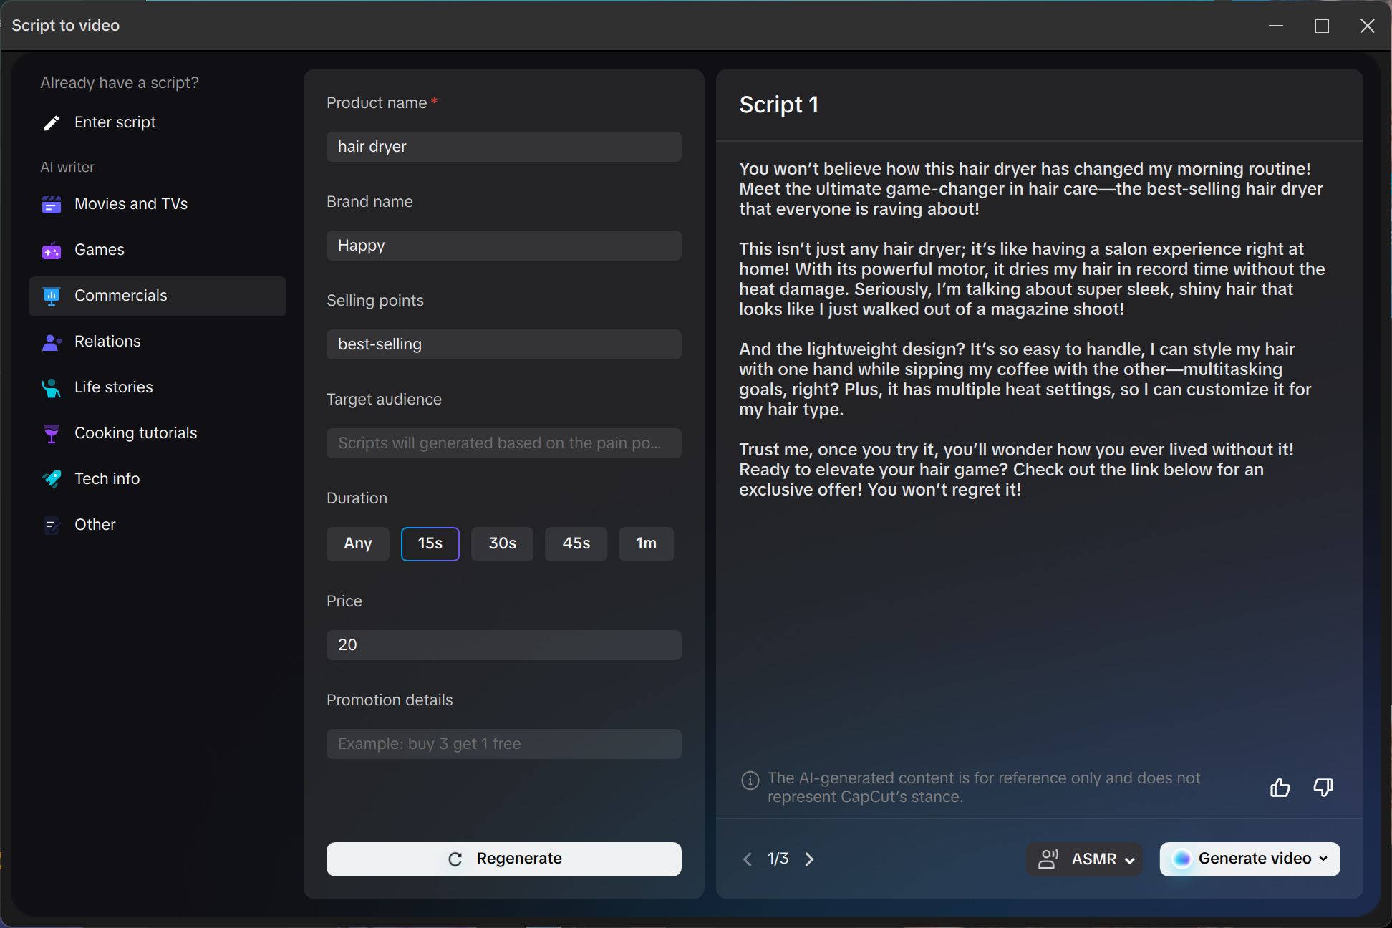This screenshot has height=928, width=1392.
Task: Select the 1m duration option
Action: (647, 543)
